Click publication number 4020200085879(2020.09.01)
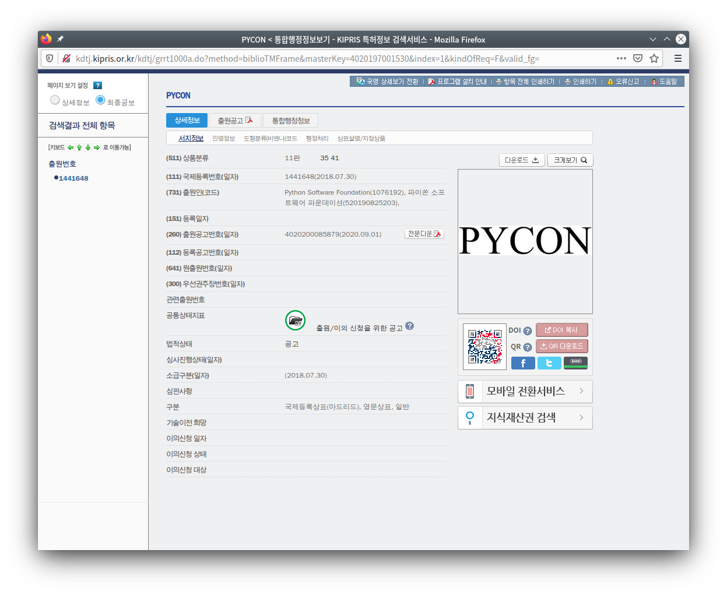The image size is (727, 595). point(333,234)
